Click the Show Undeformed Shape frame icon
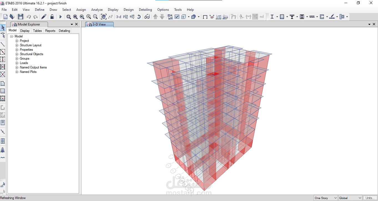This screenshot has width=378, height=201. pyautogui.click(x=205, y=17)
